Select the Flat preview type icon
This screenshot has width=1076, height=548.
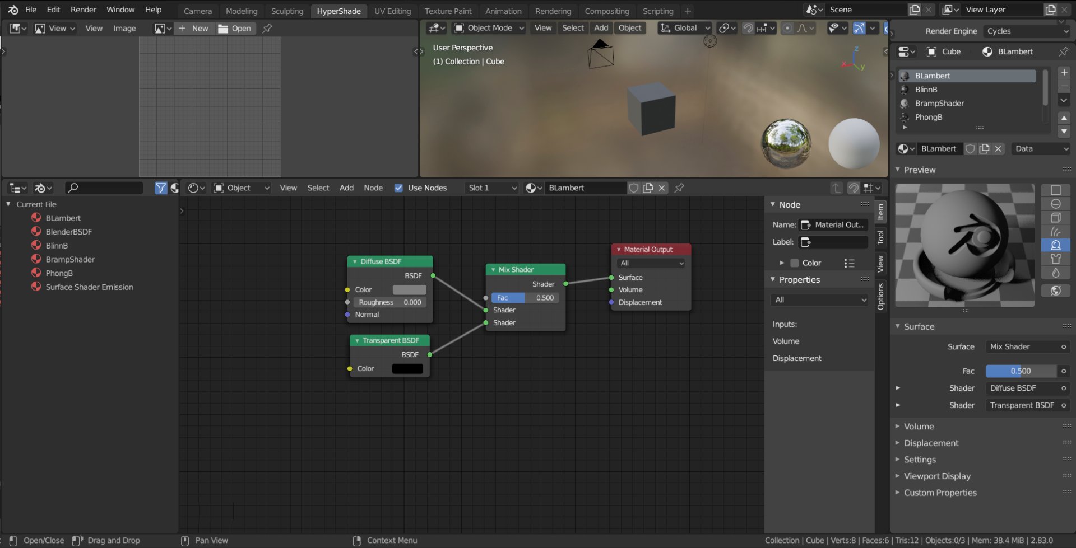(1055, 190)
